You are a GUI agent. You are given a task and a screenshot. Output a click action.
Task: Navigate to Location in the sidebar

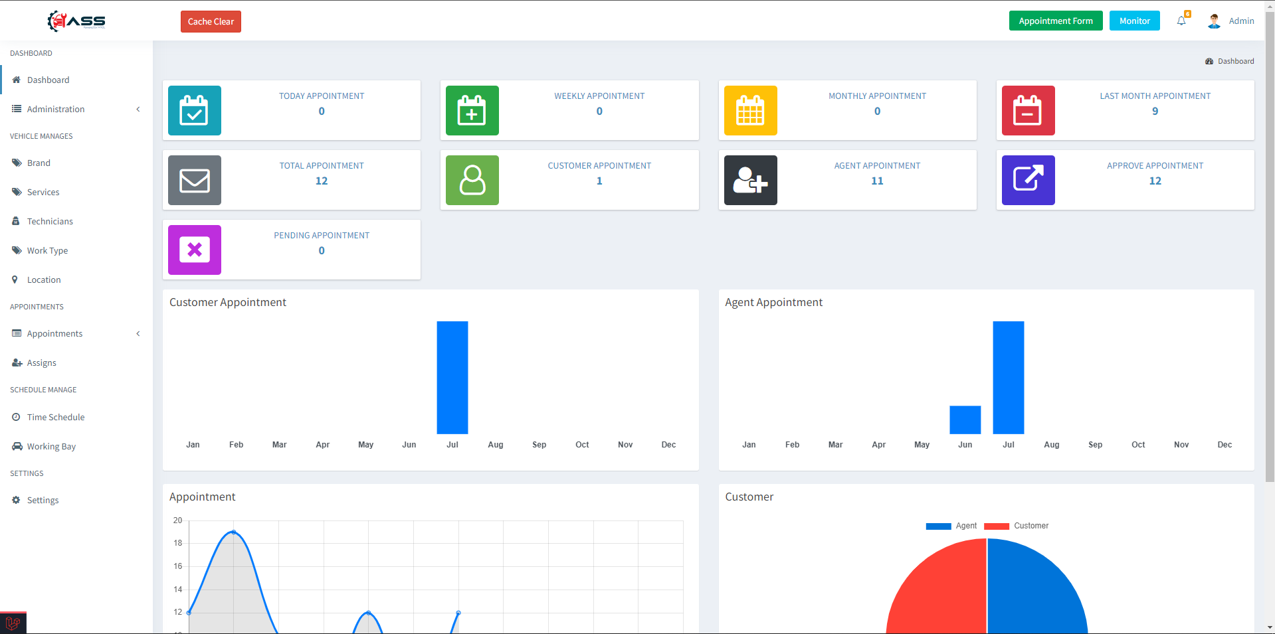76,279
